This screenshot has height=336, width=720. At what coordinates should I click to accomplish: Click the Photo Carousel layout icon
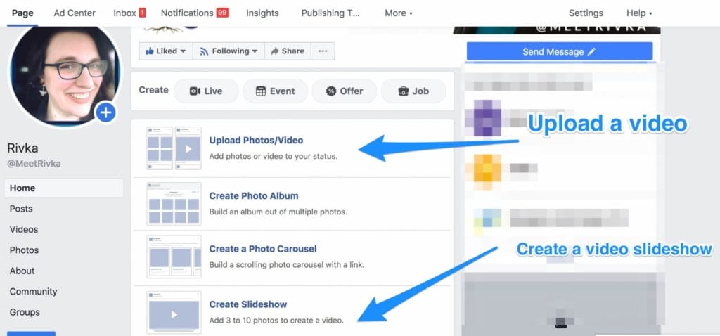pyautogui.click(x=174, y=257)
